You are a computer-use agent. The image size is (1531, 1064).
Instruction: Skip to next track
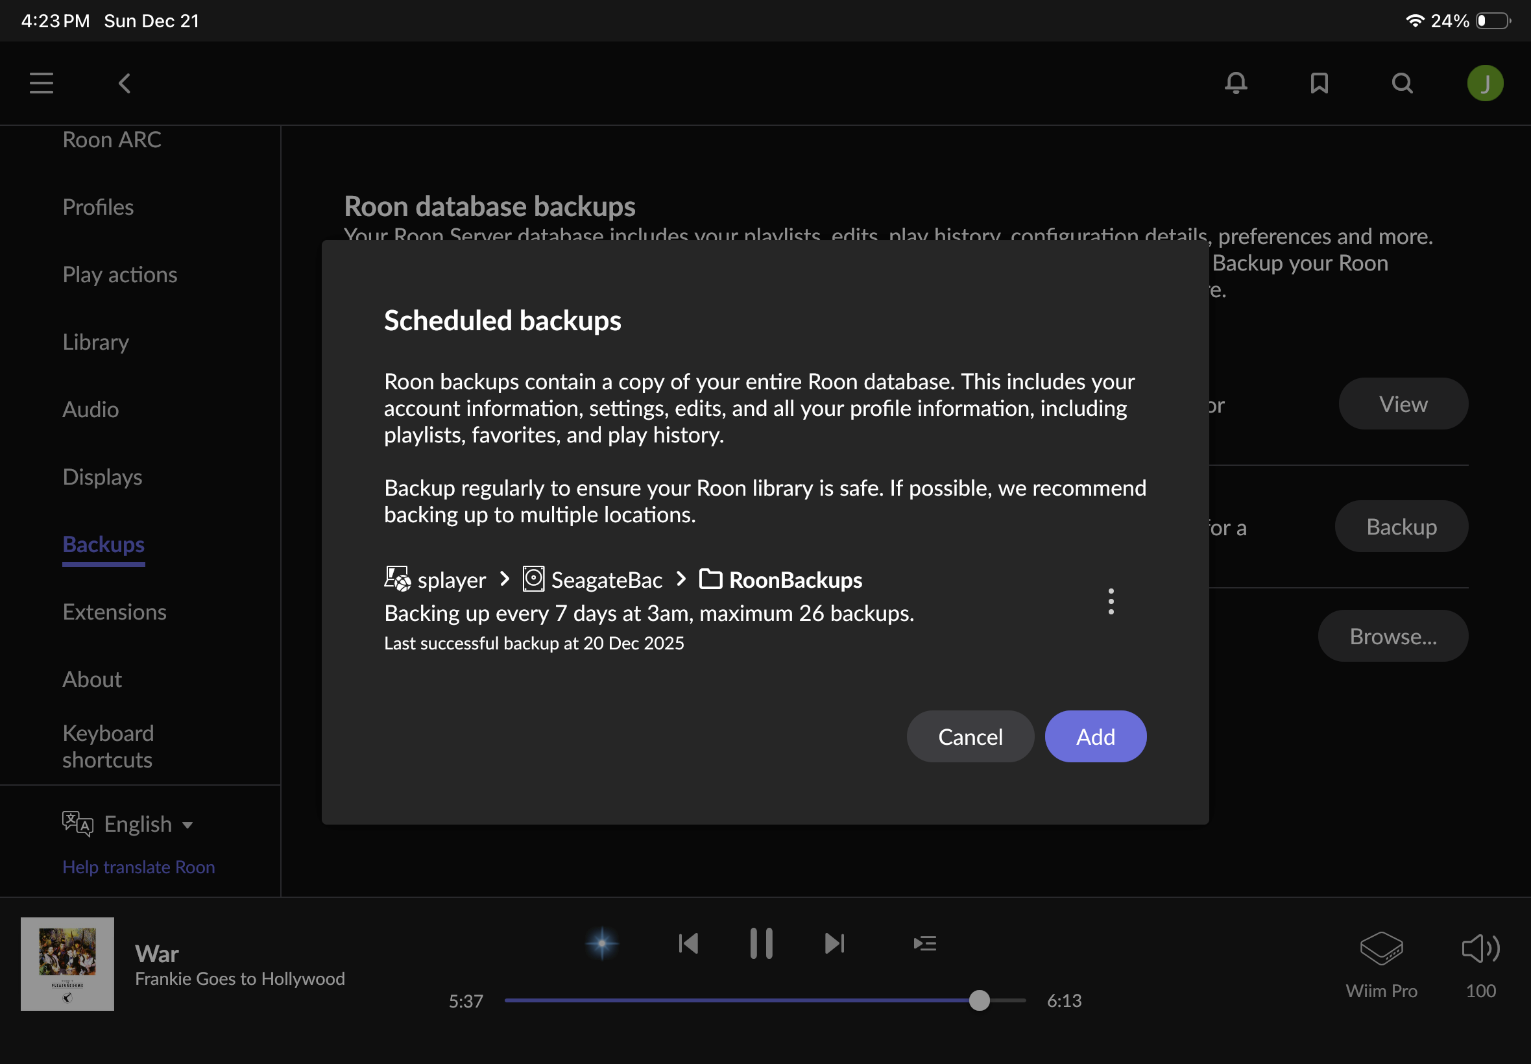[834, 943]
